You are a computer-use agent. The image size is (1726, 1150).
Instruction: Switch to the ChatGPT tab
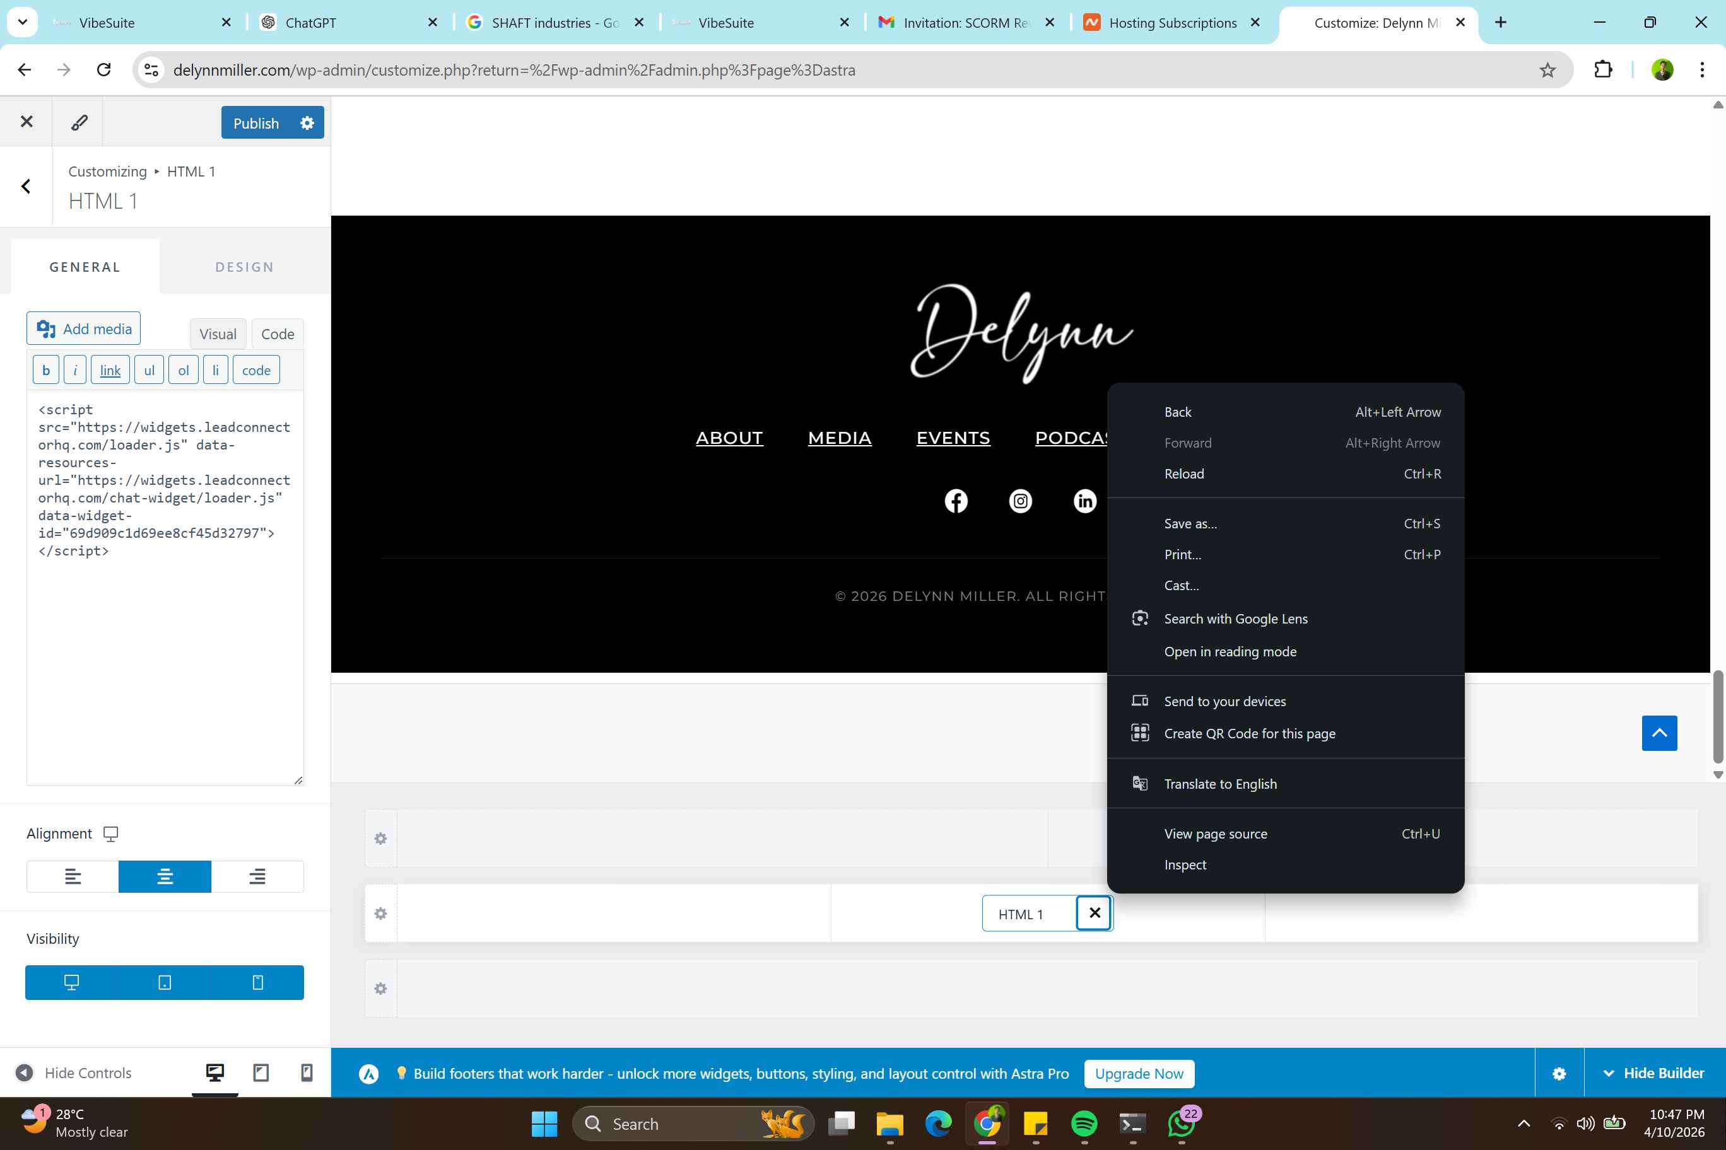click(350, 23)
